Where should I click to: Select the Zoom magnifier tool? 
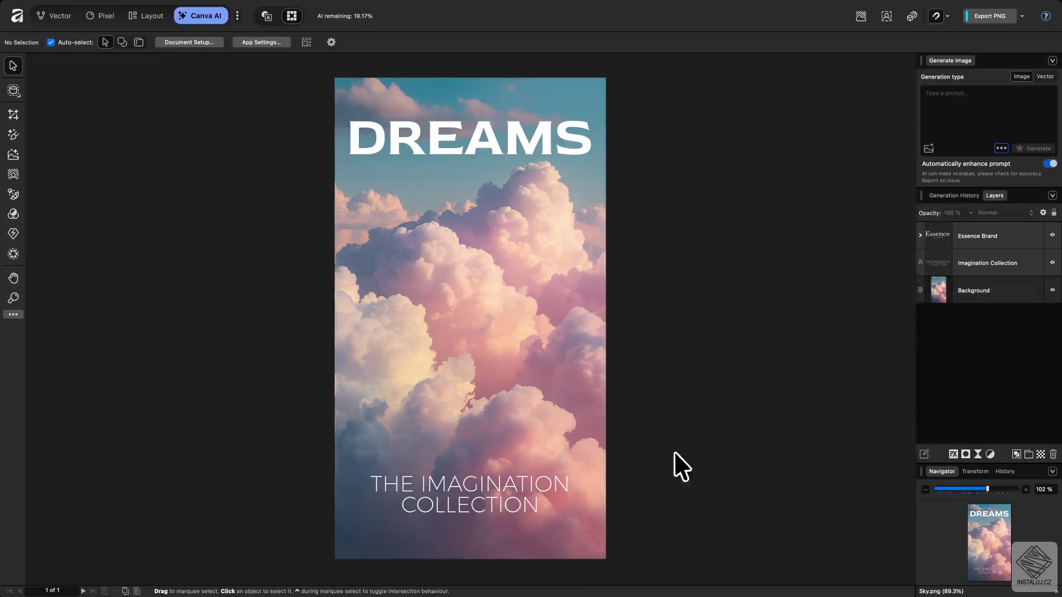tap(13, 298)
